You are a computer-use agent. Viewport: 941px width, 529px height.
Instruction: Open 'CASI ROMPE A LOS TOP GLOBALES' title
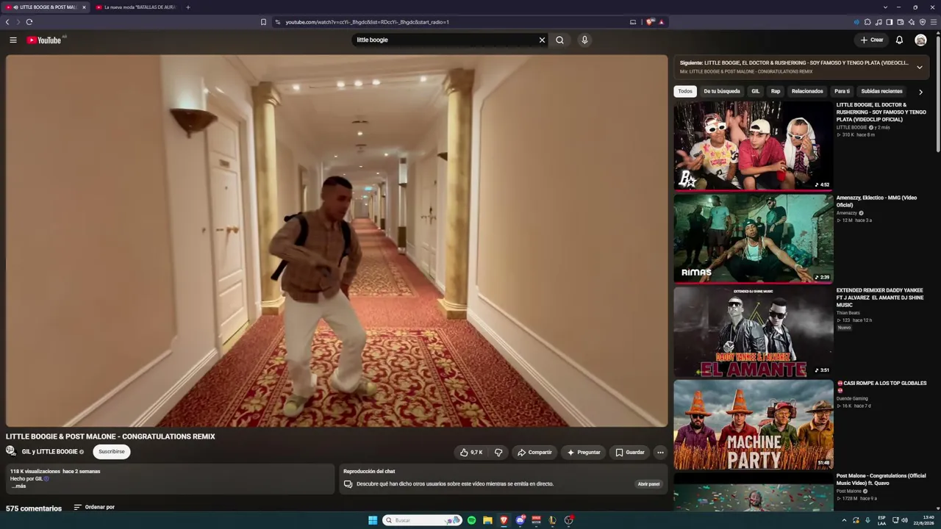881,386
